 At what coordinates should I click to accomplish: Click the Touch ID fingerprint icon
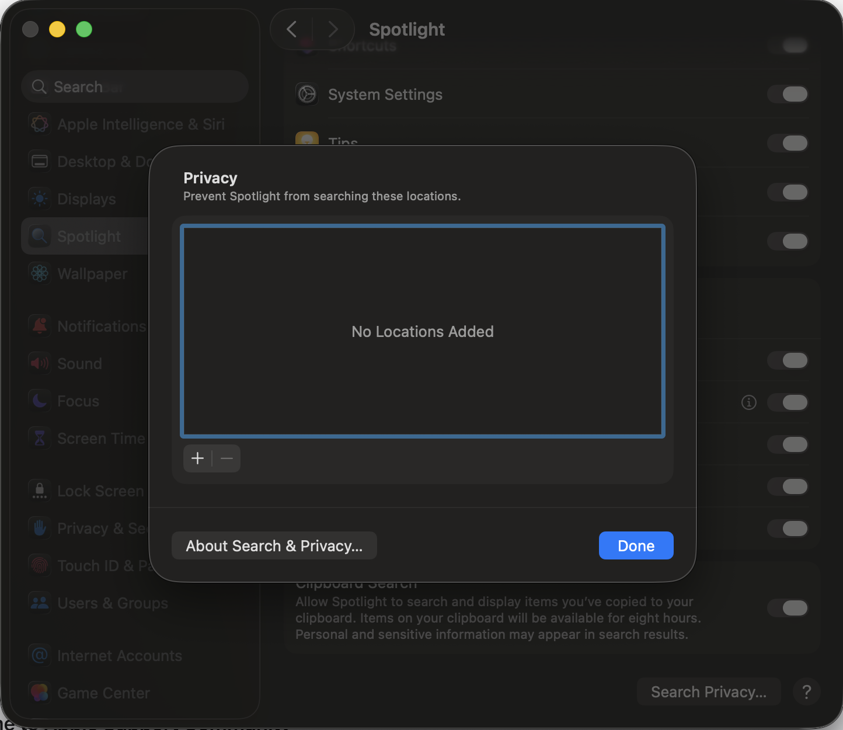[40, 565]
